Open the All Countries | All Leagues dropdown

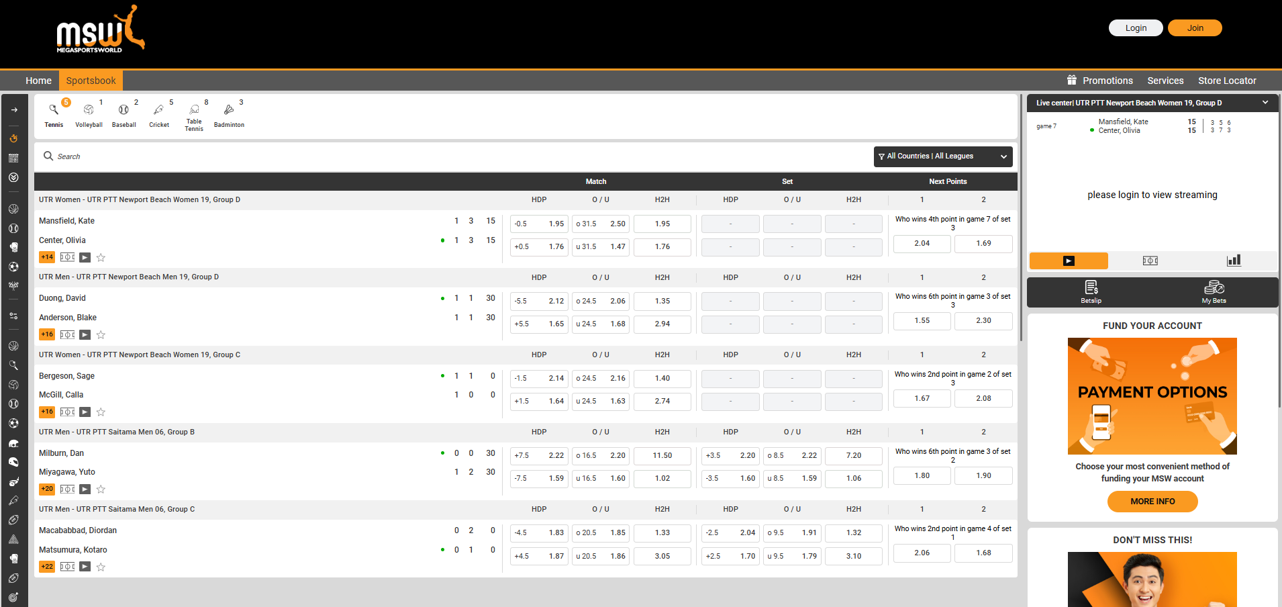point(943,156)
